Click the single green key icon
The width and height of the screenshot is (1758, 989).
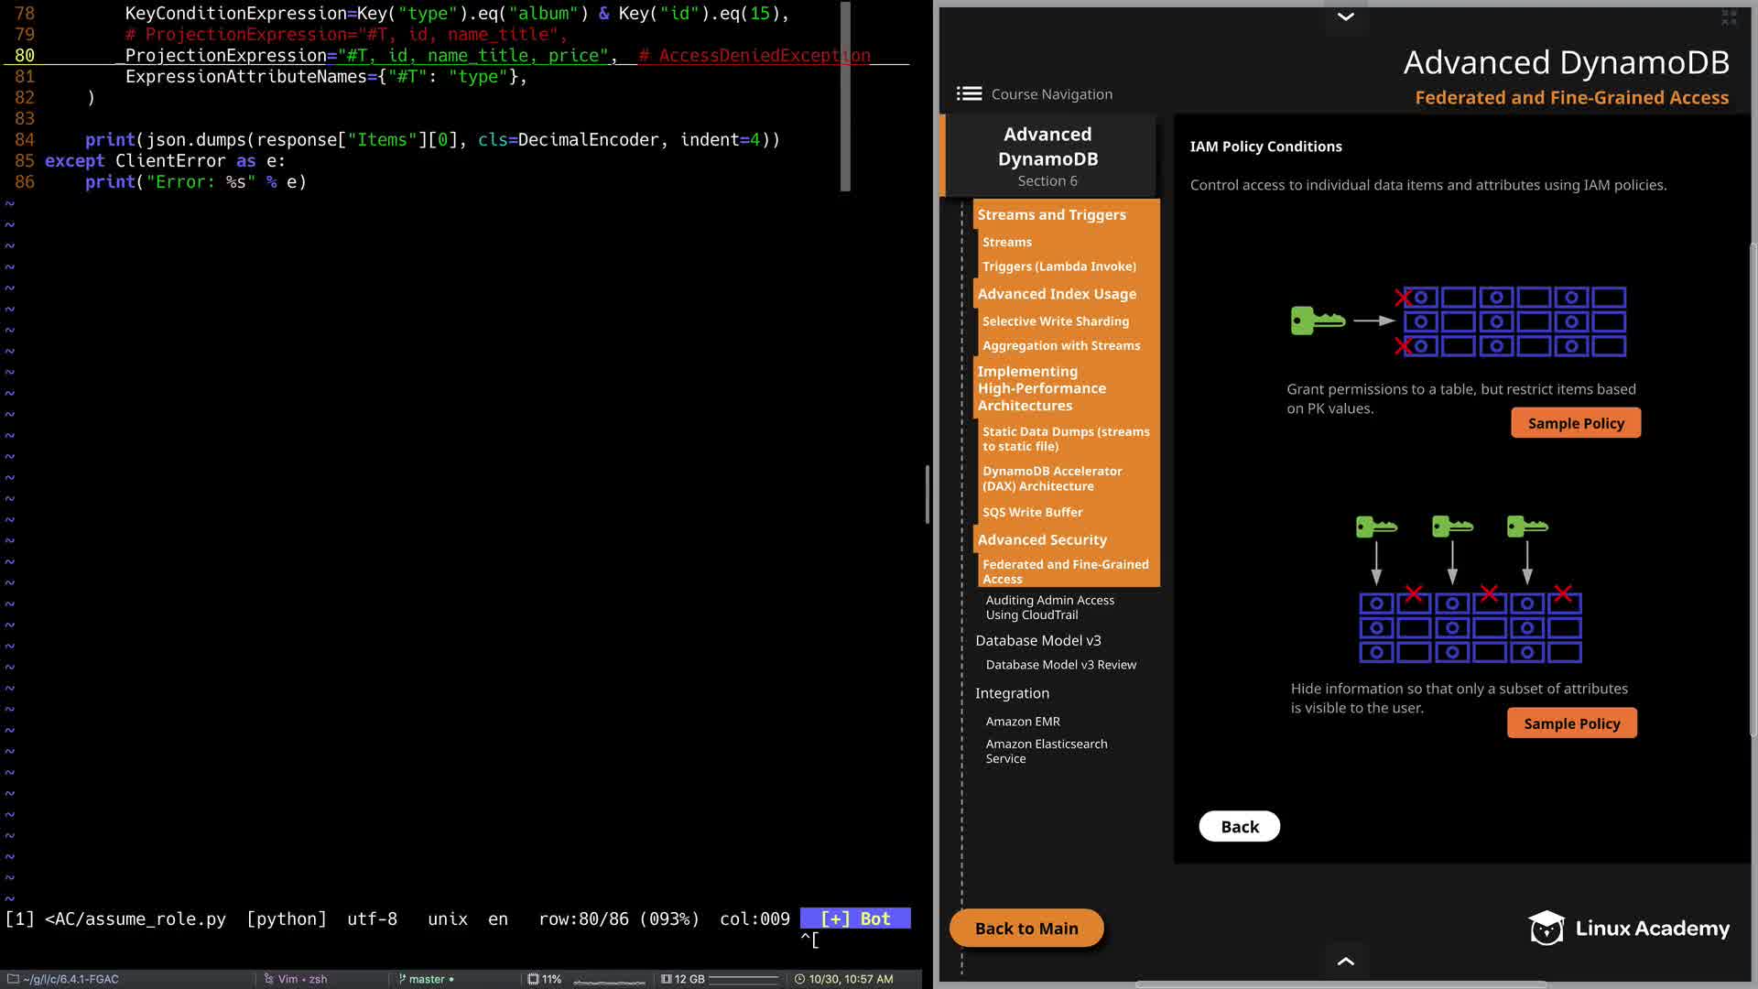[1317, 321]
